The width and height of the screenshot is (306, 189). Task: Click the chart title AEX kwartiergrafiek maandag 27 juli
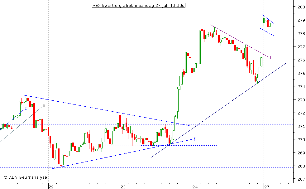pos(139,6)
